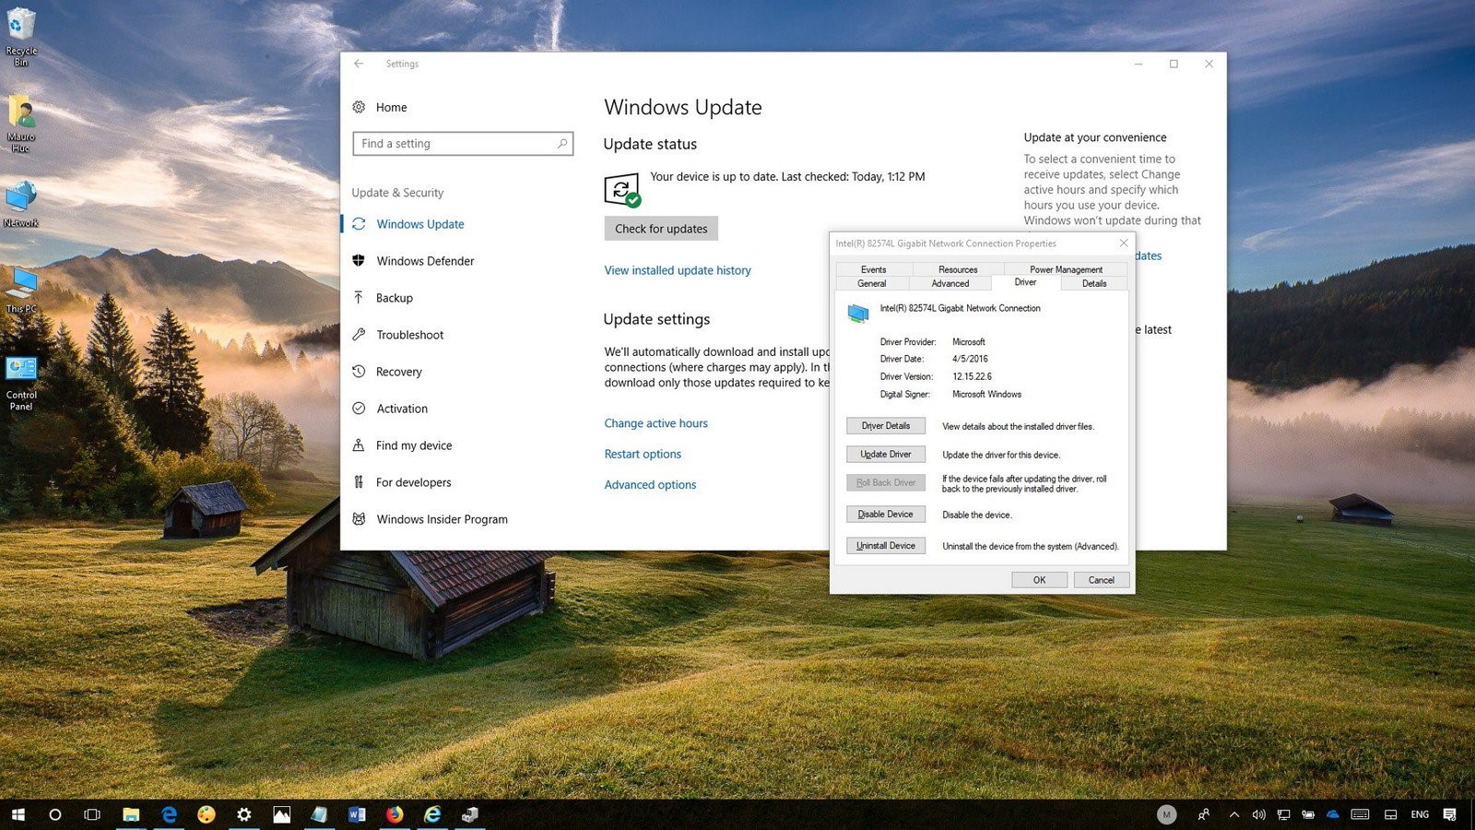Screen dimensions: 1475x830
Task: Click the Find a setting search box
Action: coord(463,144)
